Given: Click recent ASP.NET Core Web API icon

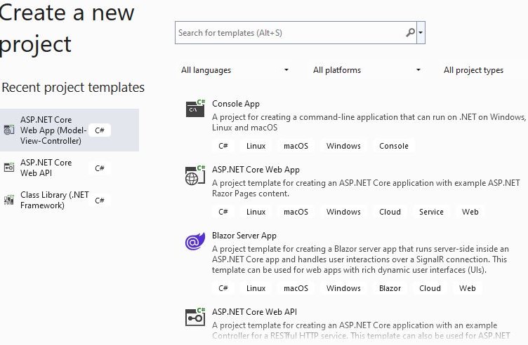Looking at the screenshot, I should [x=8, y=167].
